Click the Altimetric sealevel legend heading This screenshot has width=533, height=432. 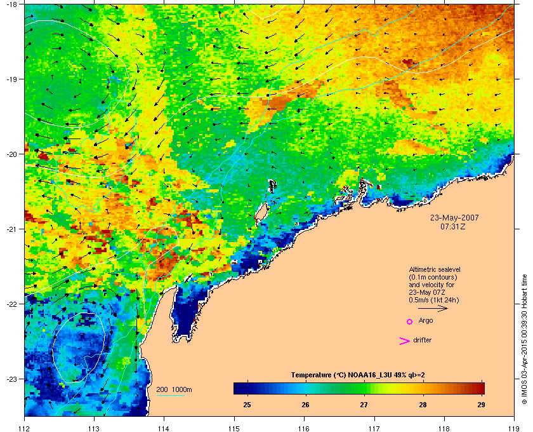tap(435, 269)
